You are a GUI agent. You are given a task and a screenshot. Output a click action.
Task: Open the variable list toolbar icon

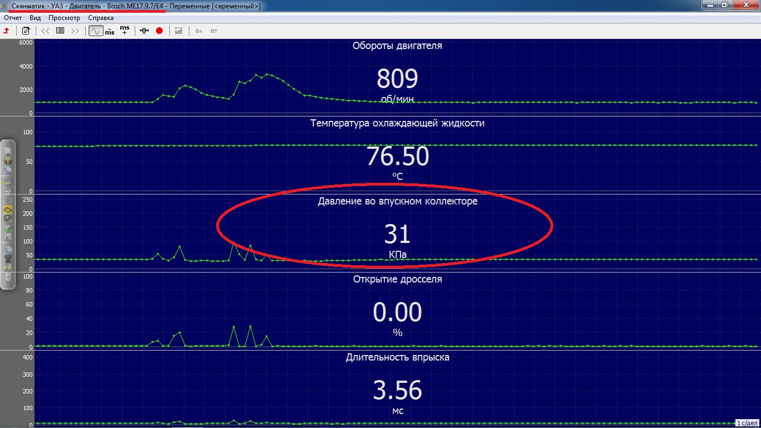60,31
